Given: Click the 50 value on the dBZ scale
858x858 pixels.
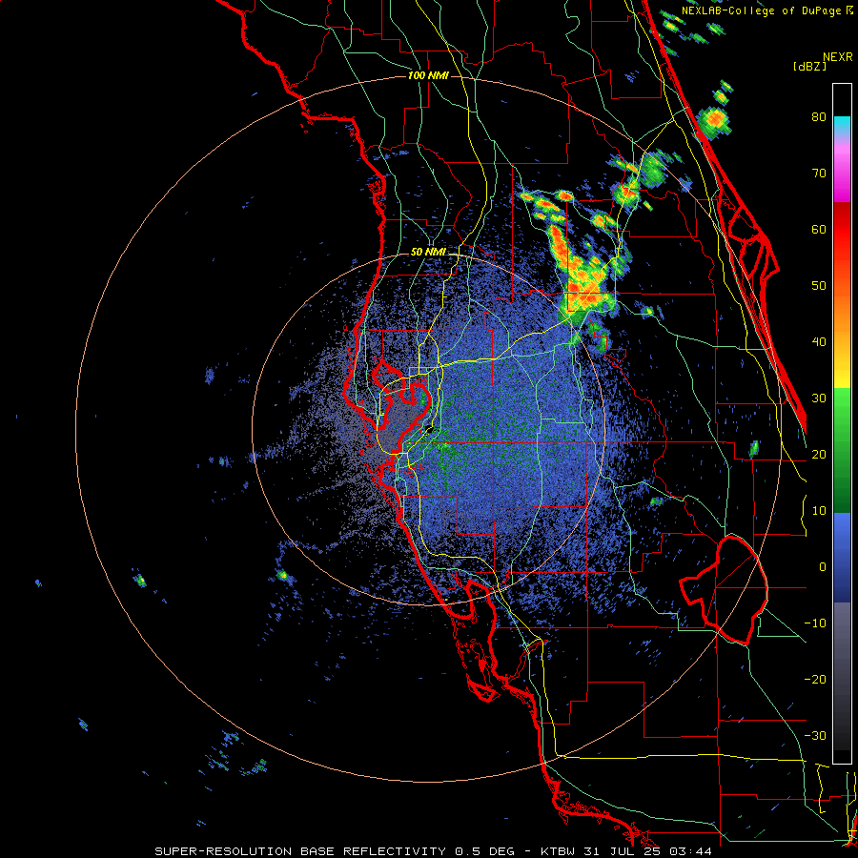Looking at the screenshot, I should click(x=819, y=286).
